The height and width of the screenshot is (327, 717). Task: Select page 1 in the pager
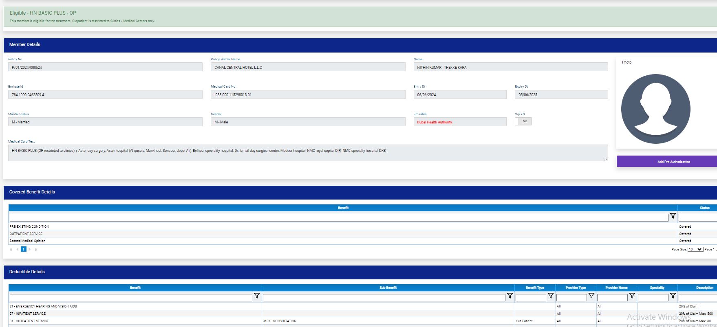pos(24,249)
